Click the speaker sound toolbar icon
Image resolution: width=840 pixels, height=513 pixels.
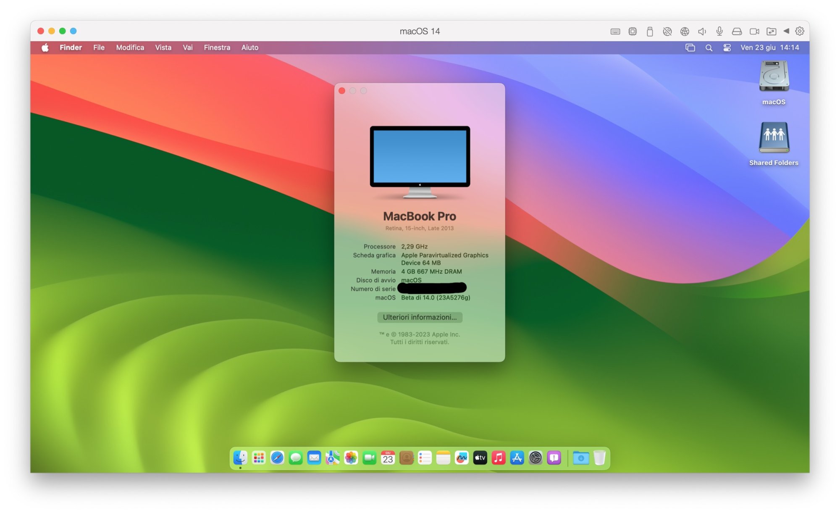[702, 32]
